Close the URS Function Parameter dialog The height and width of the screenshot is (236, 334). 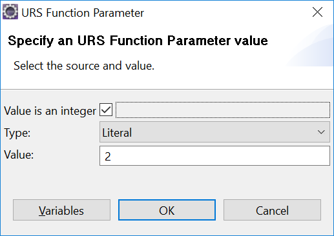317,12
